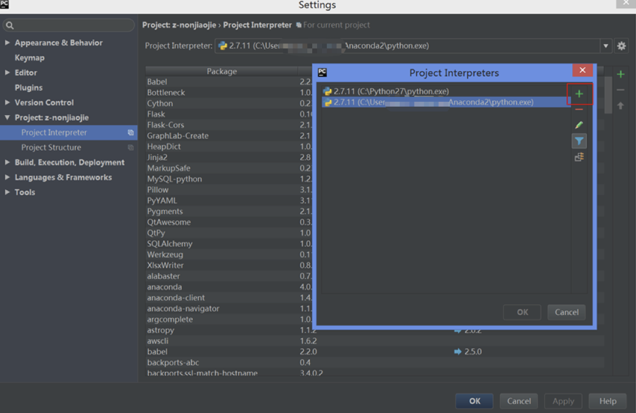Screen dimensions: 636x413
Task: Edit selected interpreter with the pencil icon
Action: (x=579, y=125)
